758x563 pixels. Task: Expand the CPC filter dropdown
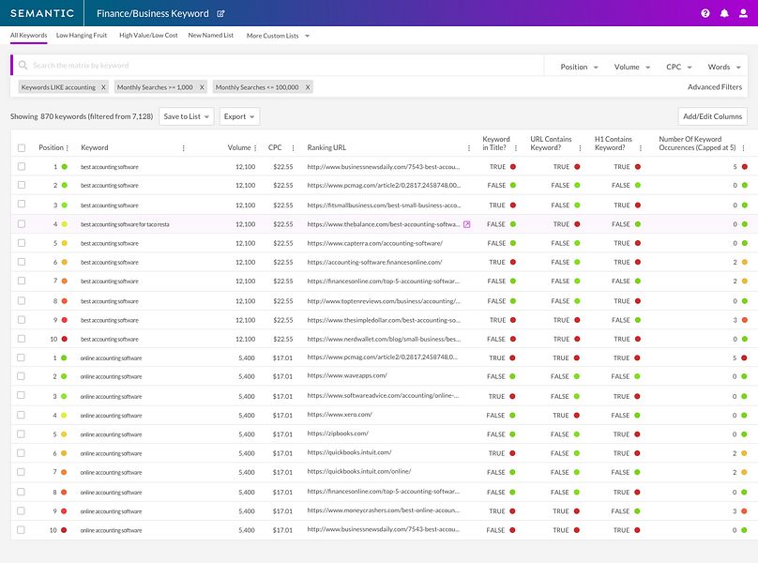[678, 67]
